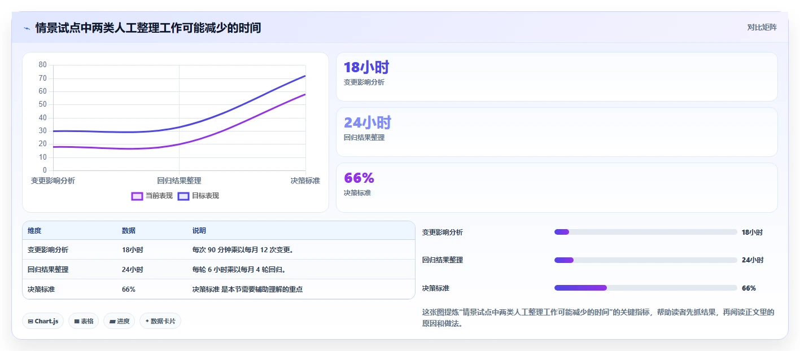Select the 24小时 回归结果整理 data card

click(557, 132)
